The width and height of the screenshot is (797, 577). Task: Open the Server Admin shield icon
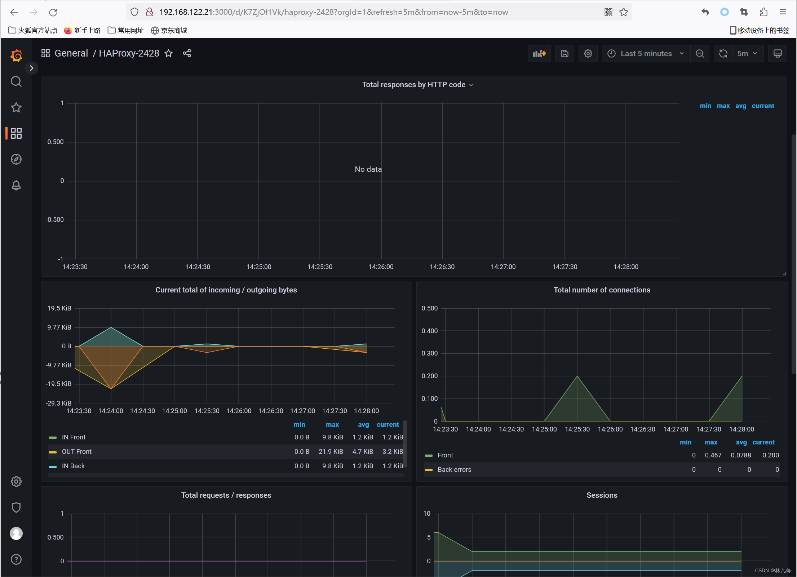click(16, 507)
